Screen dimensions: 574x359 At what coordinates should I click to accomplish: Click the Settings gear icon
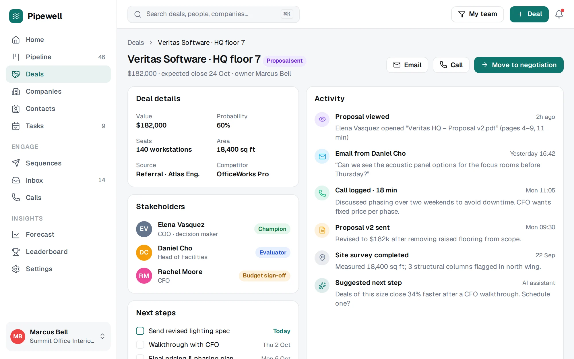(16, 269)
